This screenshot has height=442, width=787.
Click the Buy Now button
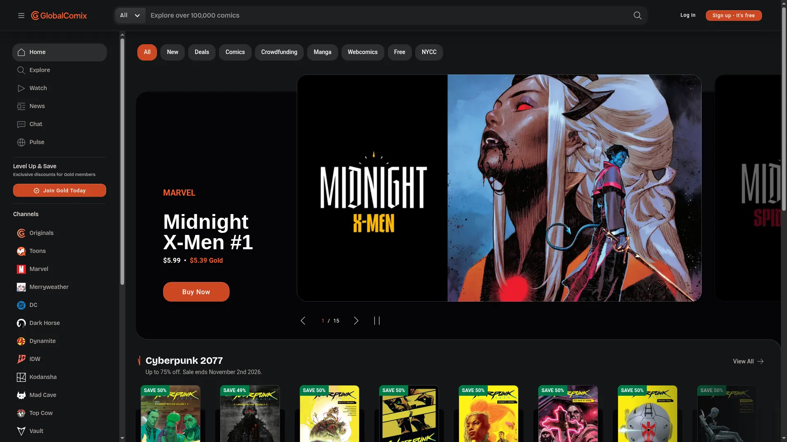[x=196, y=292]
